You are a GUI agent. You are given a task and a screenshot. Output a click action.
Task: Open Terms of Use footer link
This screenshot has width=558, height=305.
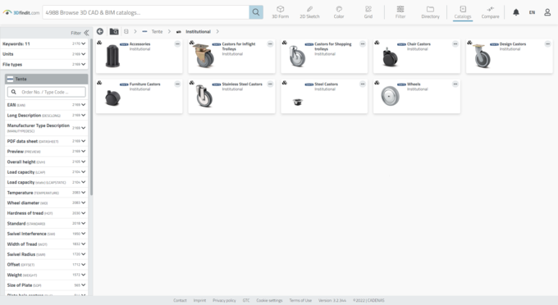(300, 300)
